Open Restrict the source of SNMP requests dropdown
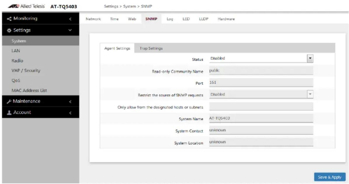The image size is (349, 184). coord(261,94)
